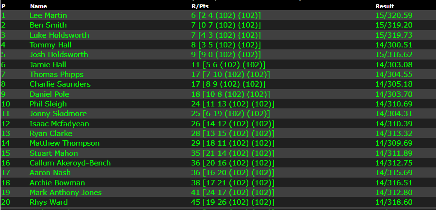Click Lee Martin's result 15/320.59

click(x=395, y=15)
